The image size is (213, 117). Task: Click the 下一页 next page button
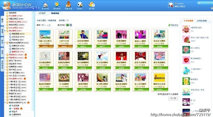(x=173, y=98)
